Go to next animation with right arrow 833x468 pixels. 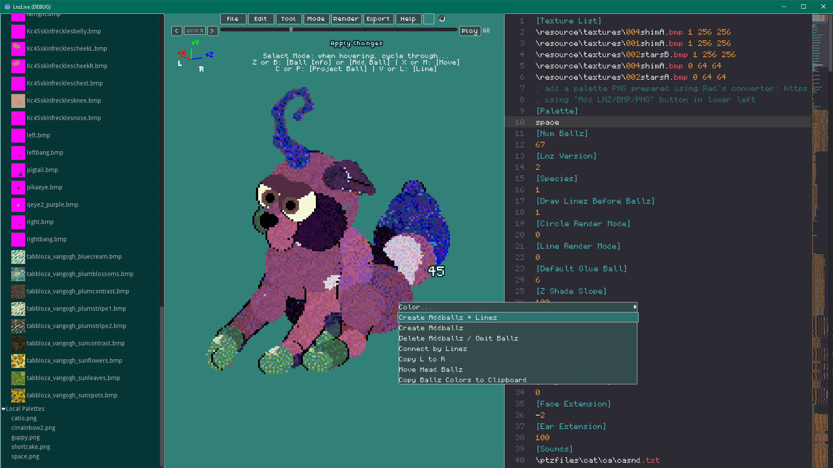(212, 31)
